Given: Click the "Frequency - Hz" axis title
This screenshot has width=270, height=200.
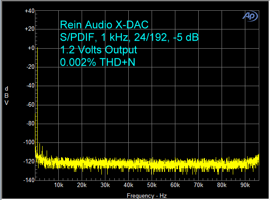Looking at the screenshot, I should tap(146, 196).
